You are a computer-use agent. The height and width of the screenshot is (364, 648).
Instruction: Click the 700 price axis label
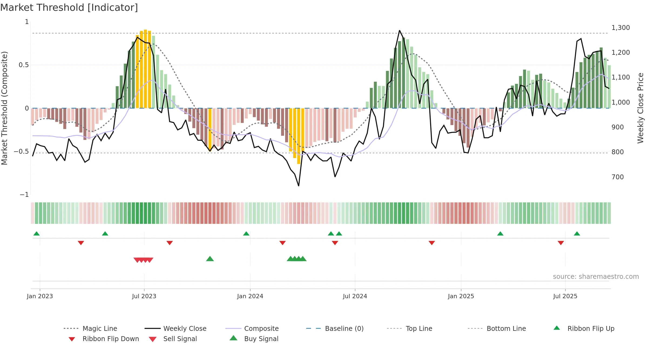pos(618,177)
